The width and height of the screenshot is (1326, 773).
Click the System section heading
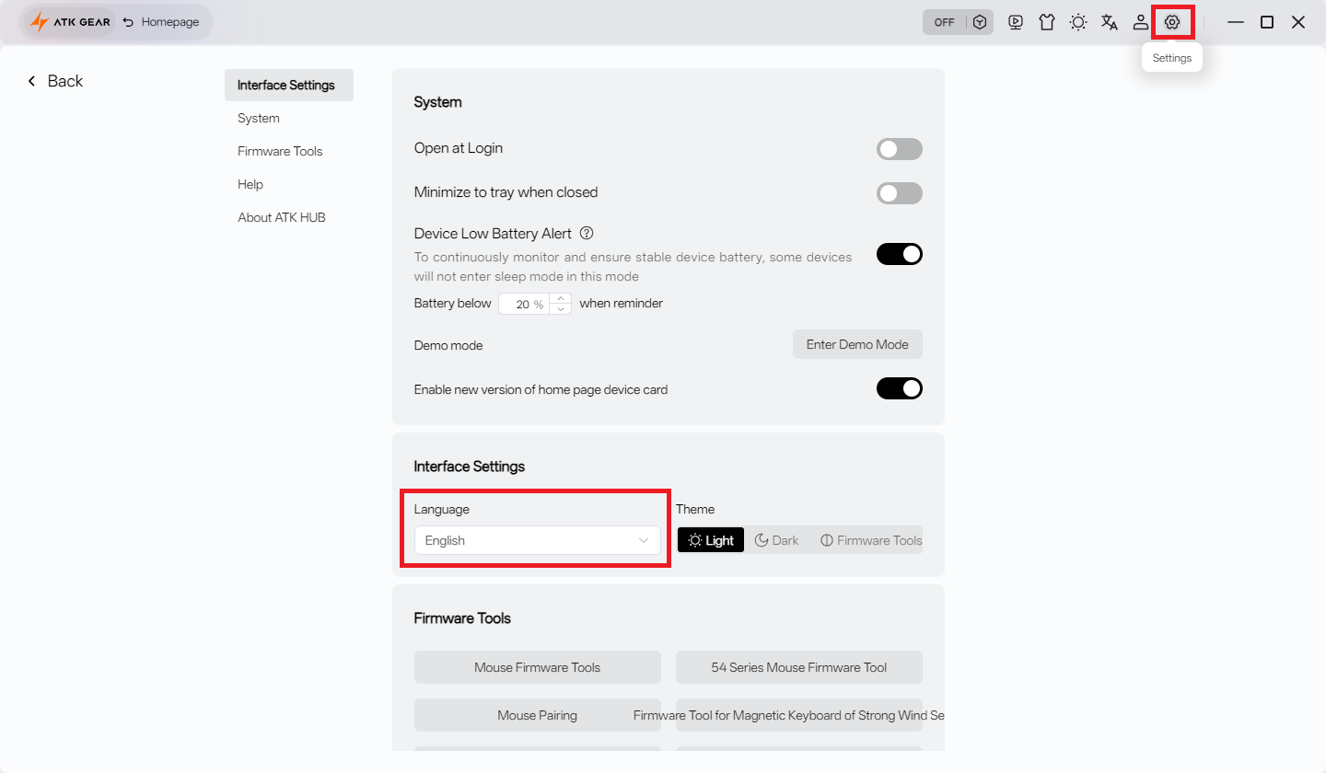pyautogui.click(x=438, y=102)
